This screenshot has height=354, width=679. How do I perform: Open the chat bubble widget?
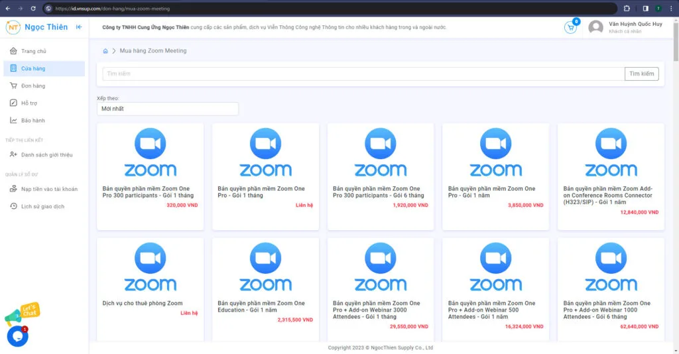pos(18,336)
